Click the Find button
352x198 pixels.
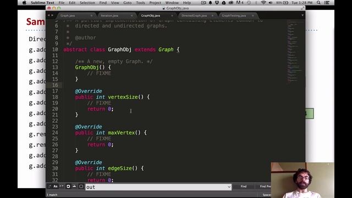pyautogui.click(x=244, y=186)
